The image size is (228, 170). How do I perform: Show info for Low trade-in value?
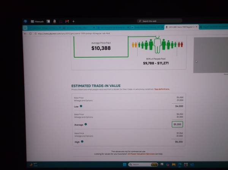(81, 106)
